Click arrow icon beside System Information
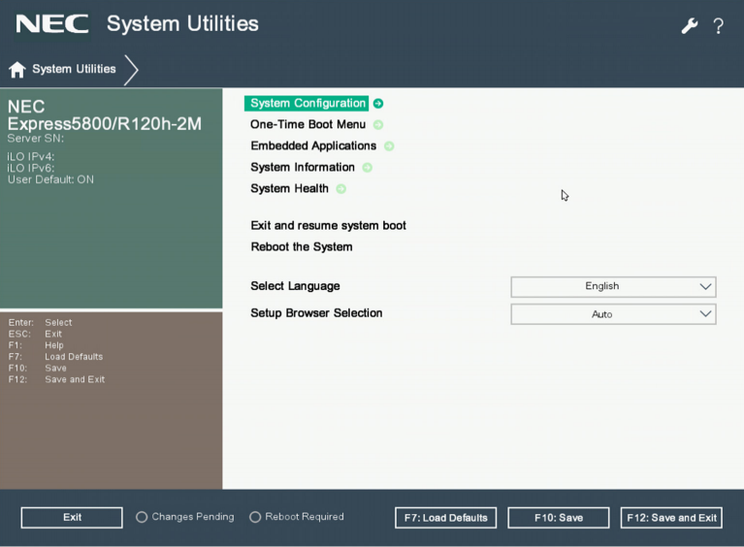The image size is (744, 547). pos(368,168)
